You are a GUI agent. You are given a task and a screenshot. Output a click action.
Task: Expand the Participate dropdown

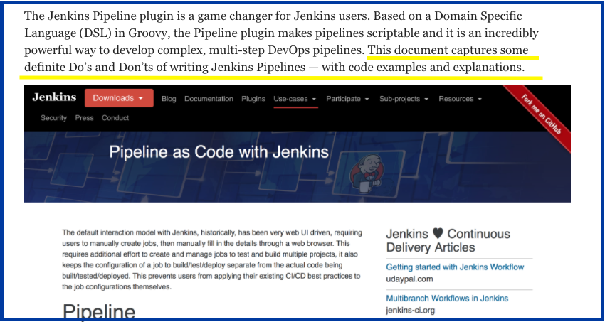click(x=347, y=99)
